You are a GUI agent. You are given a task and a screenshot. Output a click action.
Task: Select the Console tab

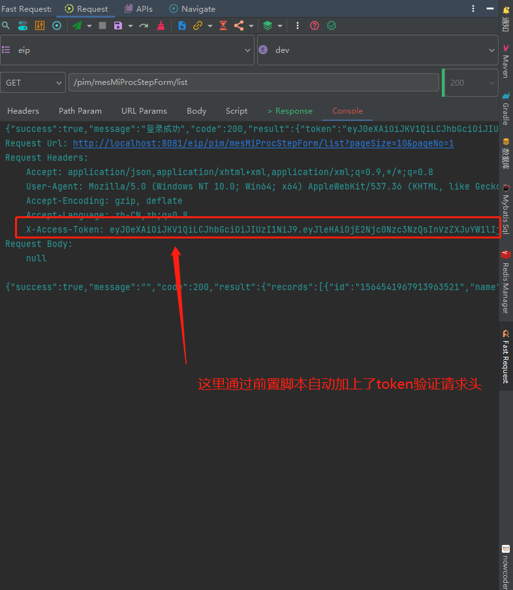pos(348,111)
